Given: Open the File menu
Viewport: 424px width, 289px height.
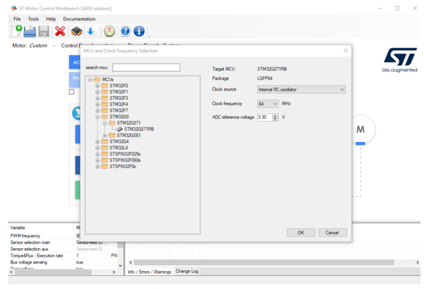Looking at the screenshot, I should (17, 19).
